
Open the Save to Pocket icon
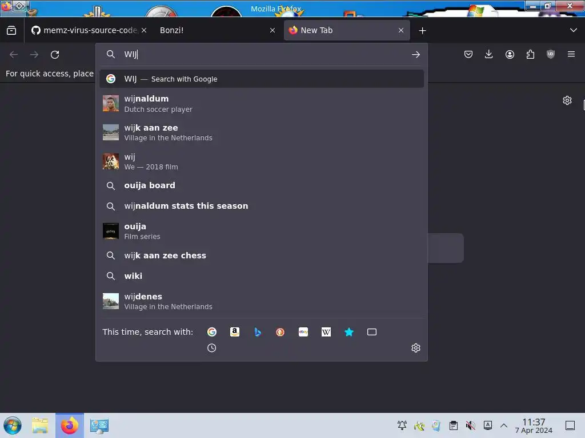click(x=468, y=54)
